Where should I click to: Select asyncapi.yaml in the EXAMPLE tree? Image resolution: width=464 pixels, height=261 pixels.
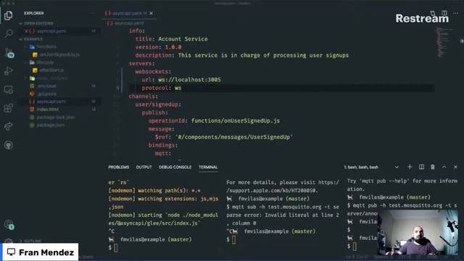(x=51, y=101)
